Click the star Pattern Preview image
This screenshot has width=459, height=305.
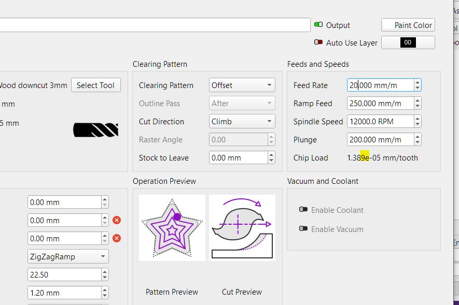(172, 227)
